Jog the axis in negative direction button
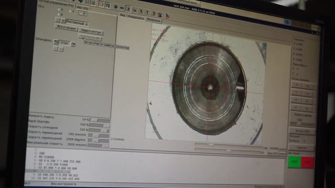 pos(58,20)
